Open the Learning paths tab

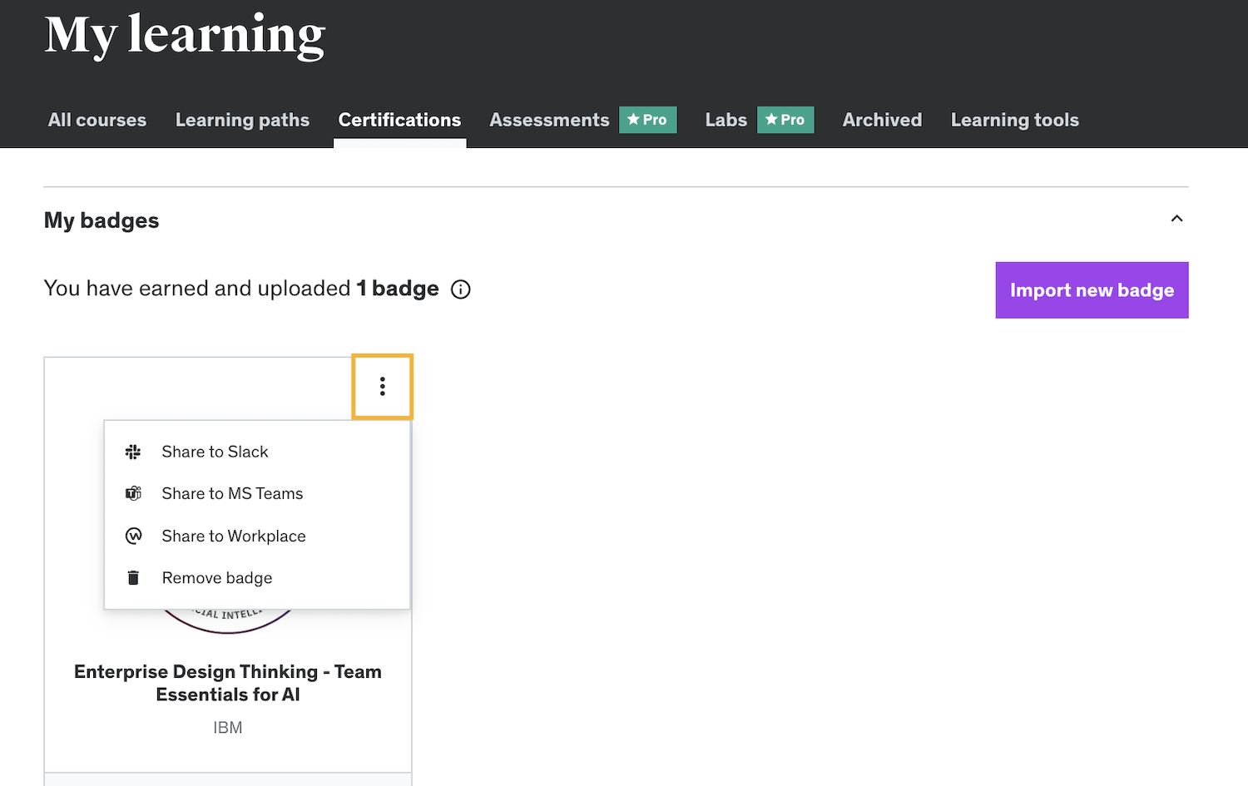point(242,120)
